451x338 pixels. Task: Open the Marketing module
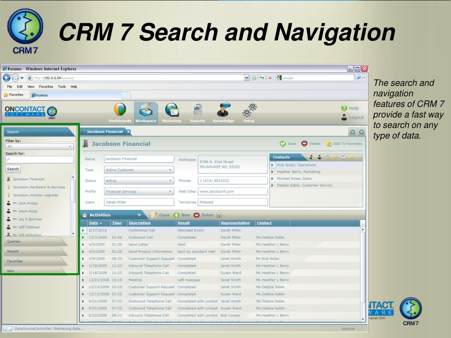(x=172, y=113)
